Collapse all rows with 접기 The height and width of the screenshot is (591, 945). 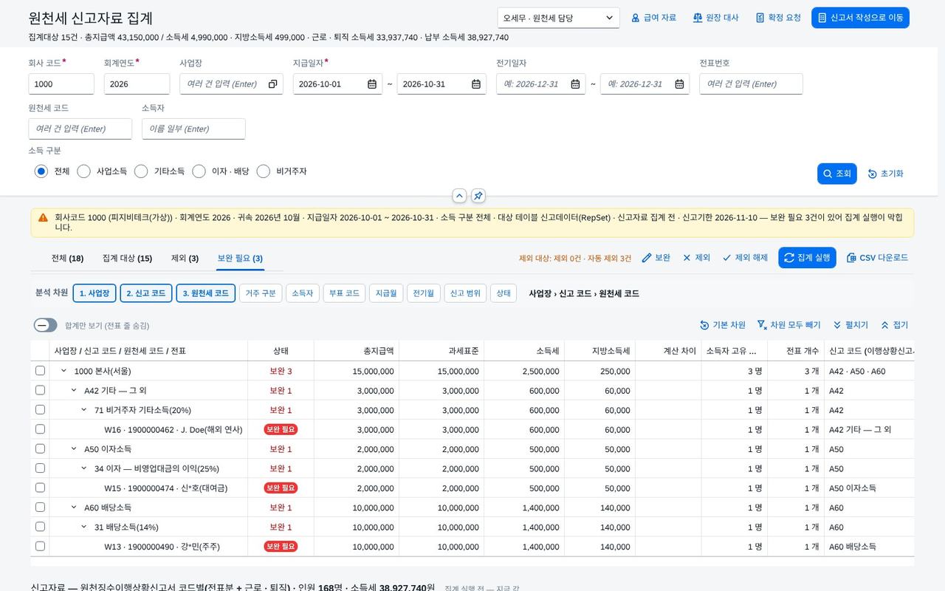(x=894, y=325)
